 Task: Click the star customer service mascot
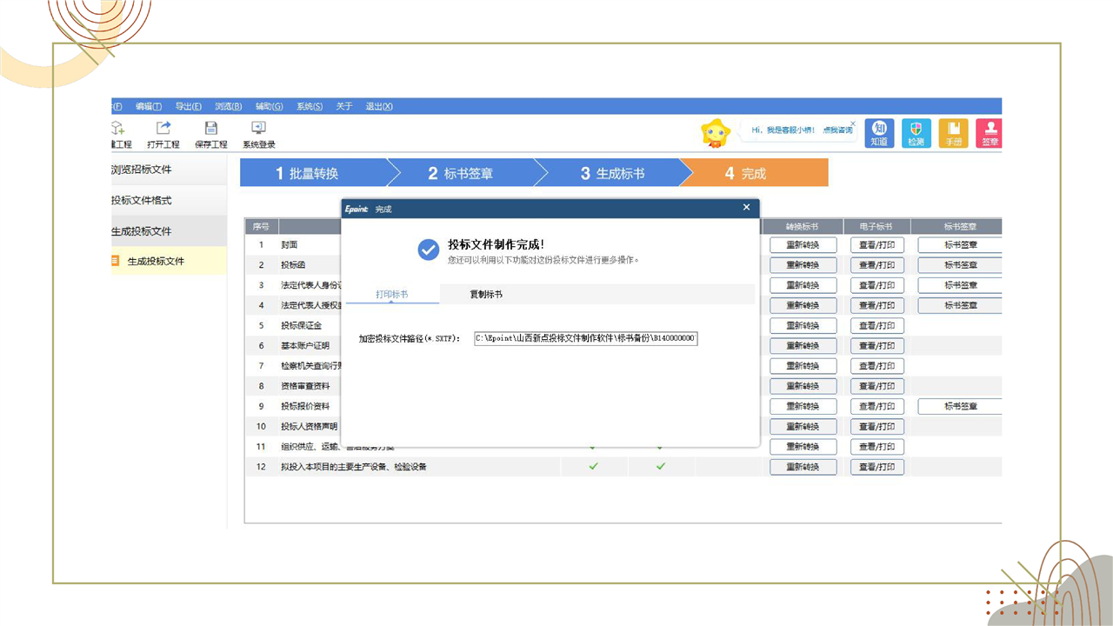coord(716,133)
